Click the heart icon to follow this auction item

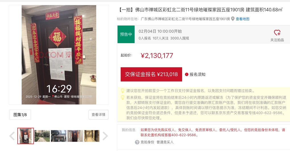277,33
